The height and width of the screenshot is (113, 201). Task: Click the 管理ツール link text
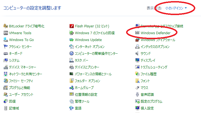[82, 101]
